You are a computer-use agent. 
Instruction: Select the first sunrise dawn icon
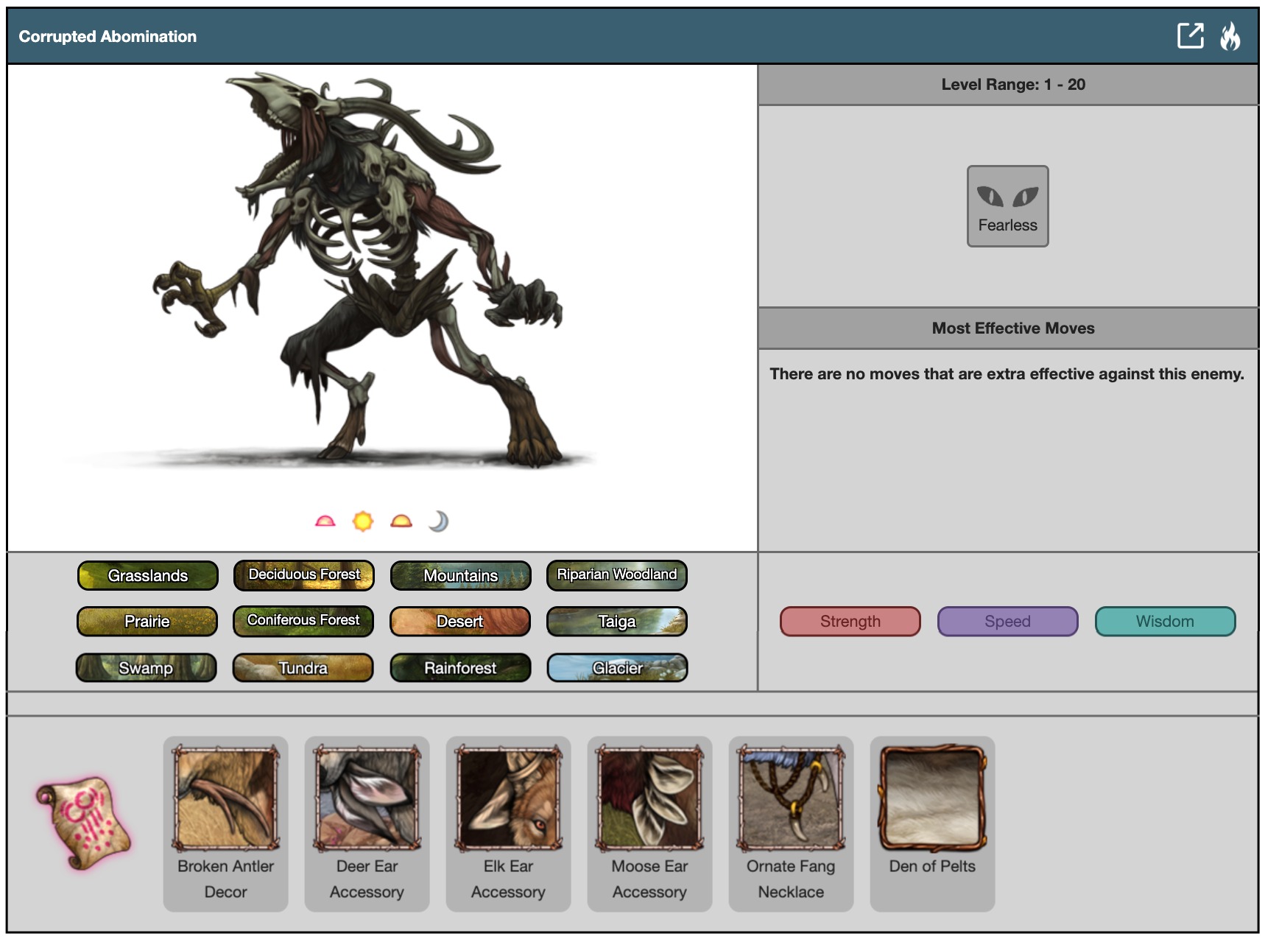[325, 521]
